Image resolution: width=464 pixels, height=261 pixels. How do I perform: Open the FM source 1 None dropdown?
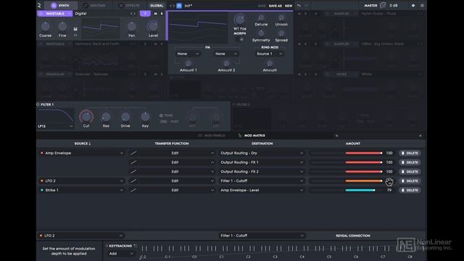click(188, 54)
